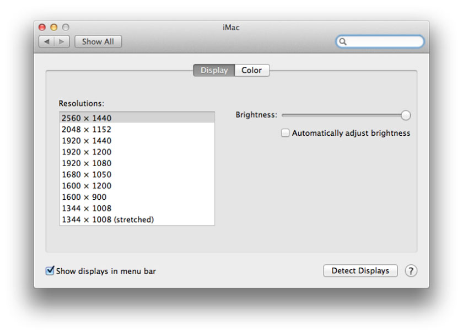Click inside the search field

[383, 41]
